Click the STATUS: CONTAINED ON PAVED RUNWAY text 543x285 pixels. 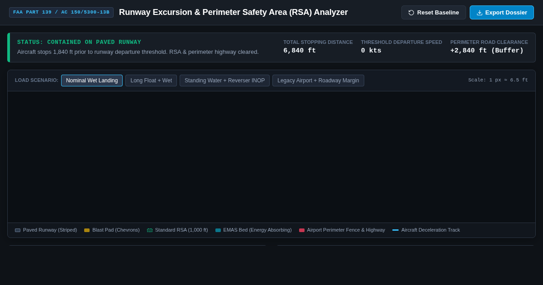(79, 42)
